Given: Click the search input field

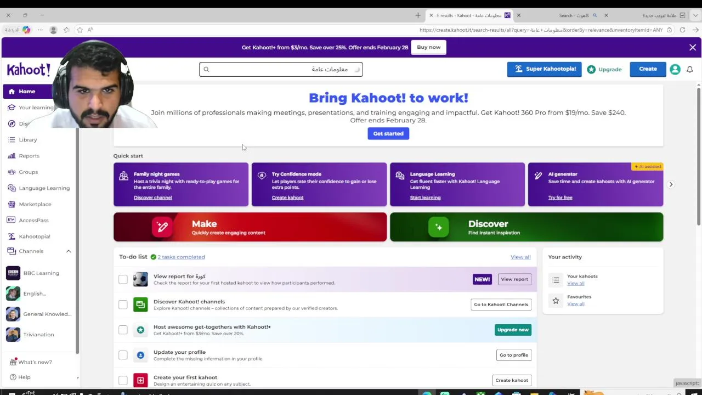Looking at the screenshot, I should [281, 69].
